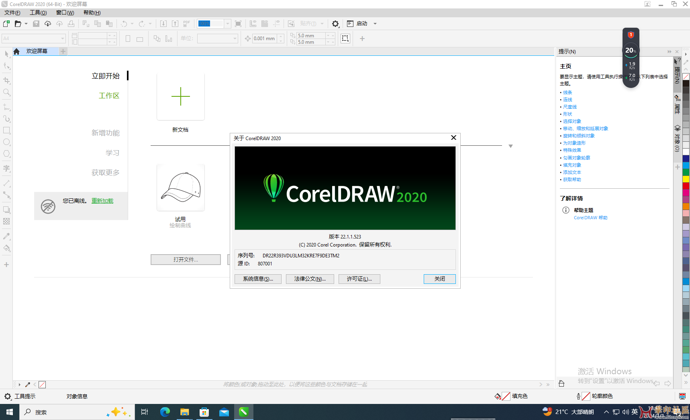Open the 文件 menu

(x=12, y=13)
